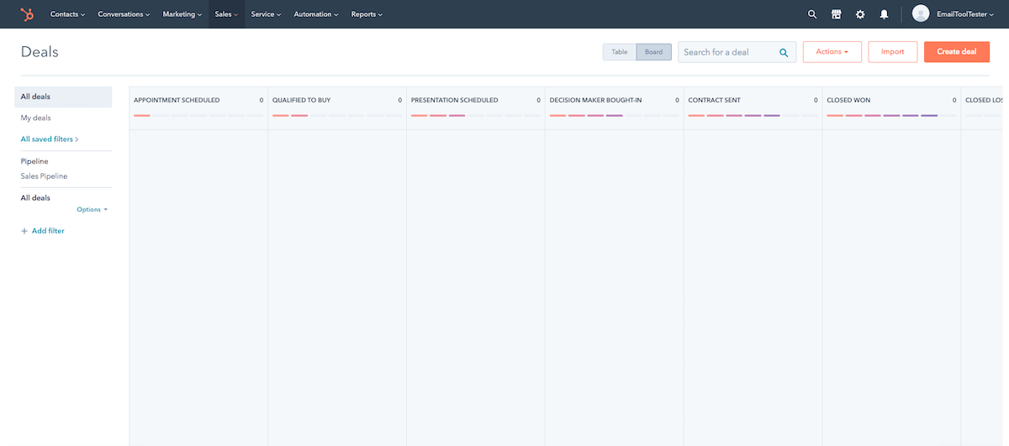The image size is (1009, 446).
Task: Focus the Search for a deal field
Action: coord(726,52)
